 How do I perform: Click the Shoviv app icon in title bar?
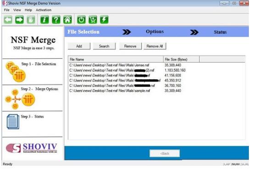[5, 3]
